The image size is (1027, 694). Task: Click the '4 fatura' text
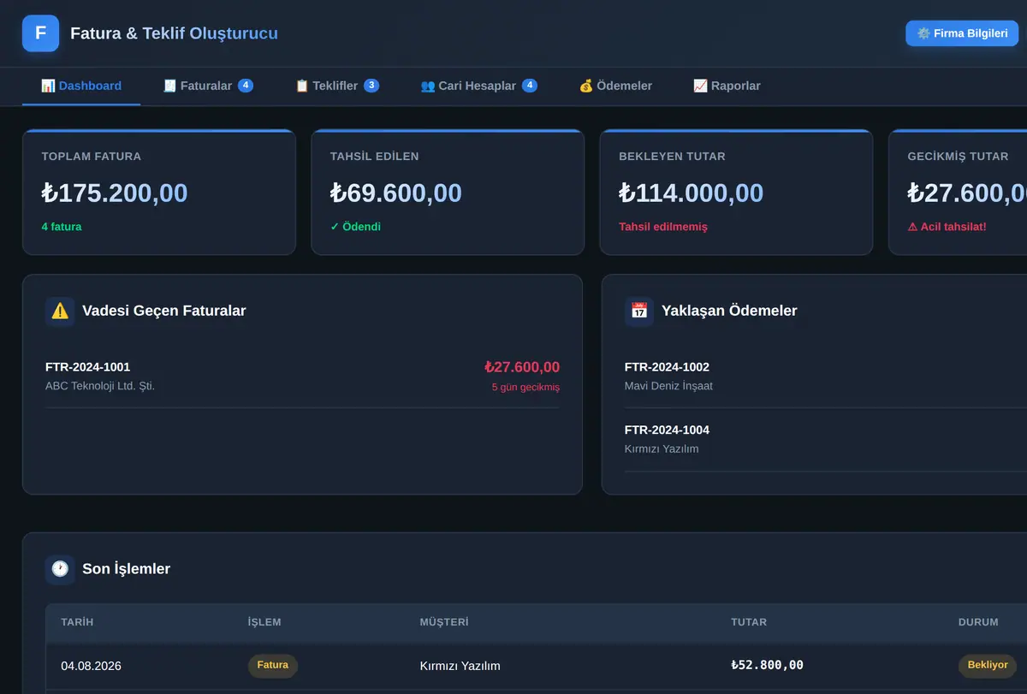tap(62, 227)
